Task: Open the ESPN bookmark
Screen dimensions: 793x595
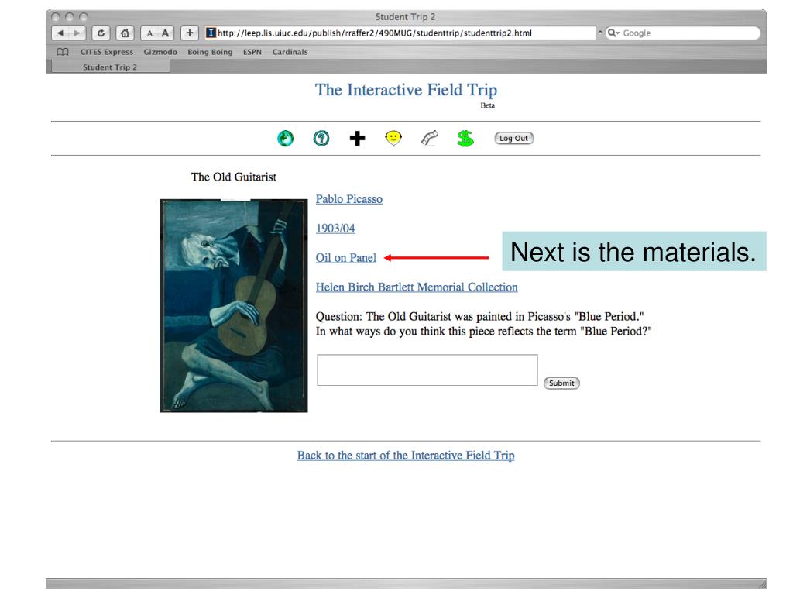Action: click(x=252, y=52)
